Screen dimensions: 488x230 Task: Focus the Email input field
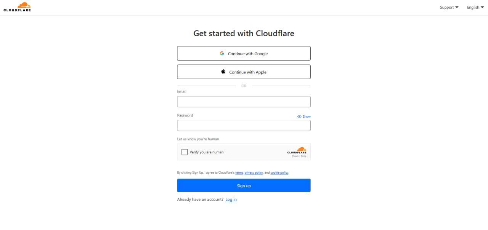pos(244,102)
